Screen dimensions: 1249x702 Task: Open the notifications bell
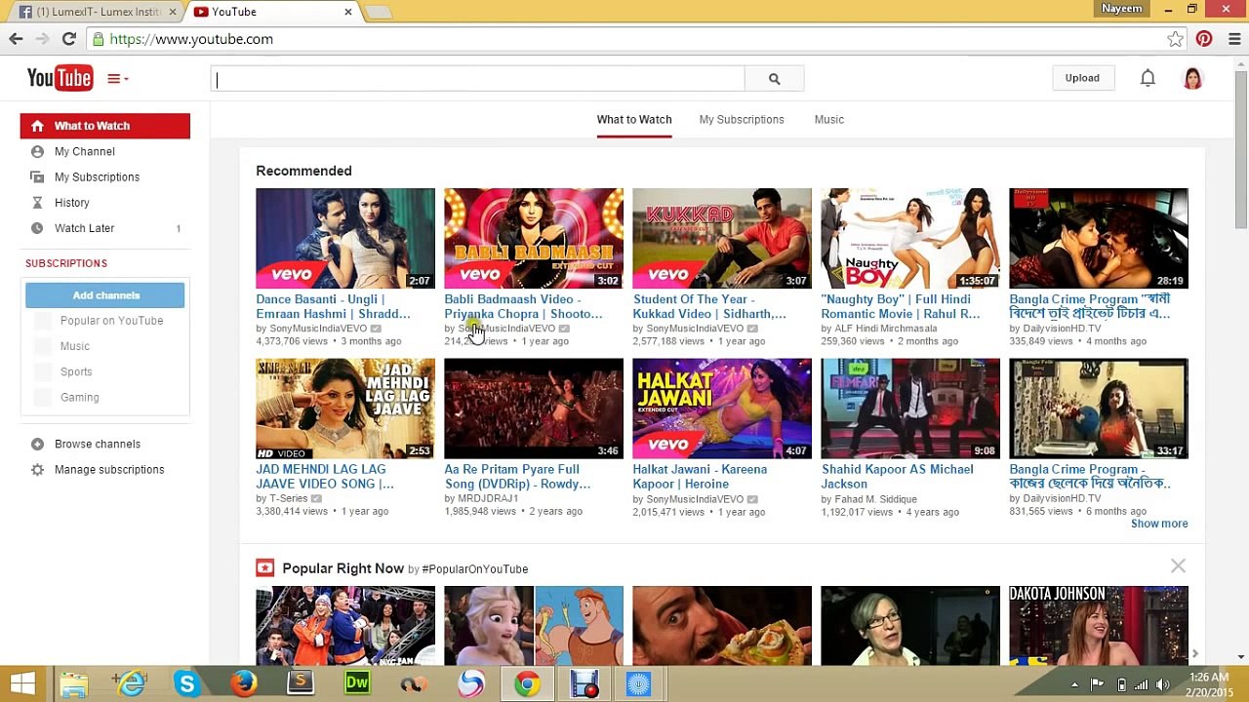tap(1148, 78)
